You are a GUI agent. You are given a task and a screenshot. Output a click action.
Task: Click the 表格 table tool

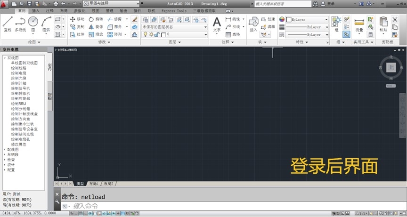click(x=233, y=34)
